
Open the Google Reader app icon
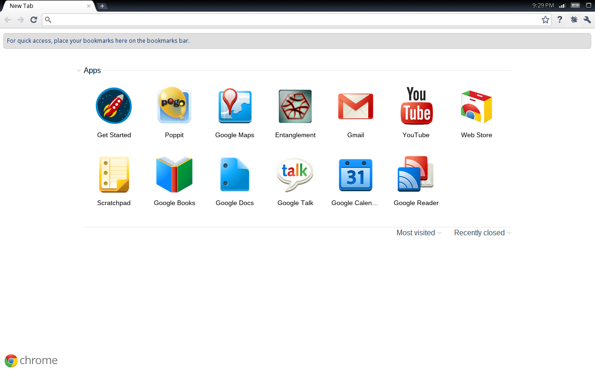click(x=416, y=174)
